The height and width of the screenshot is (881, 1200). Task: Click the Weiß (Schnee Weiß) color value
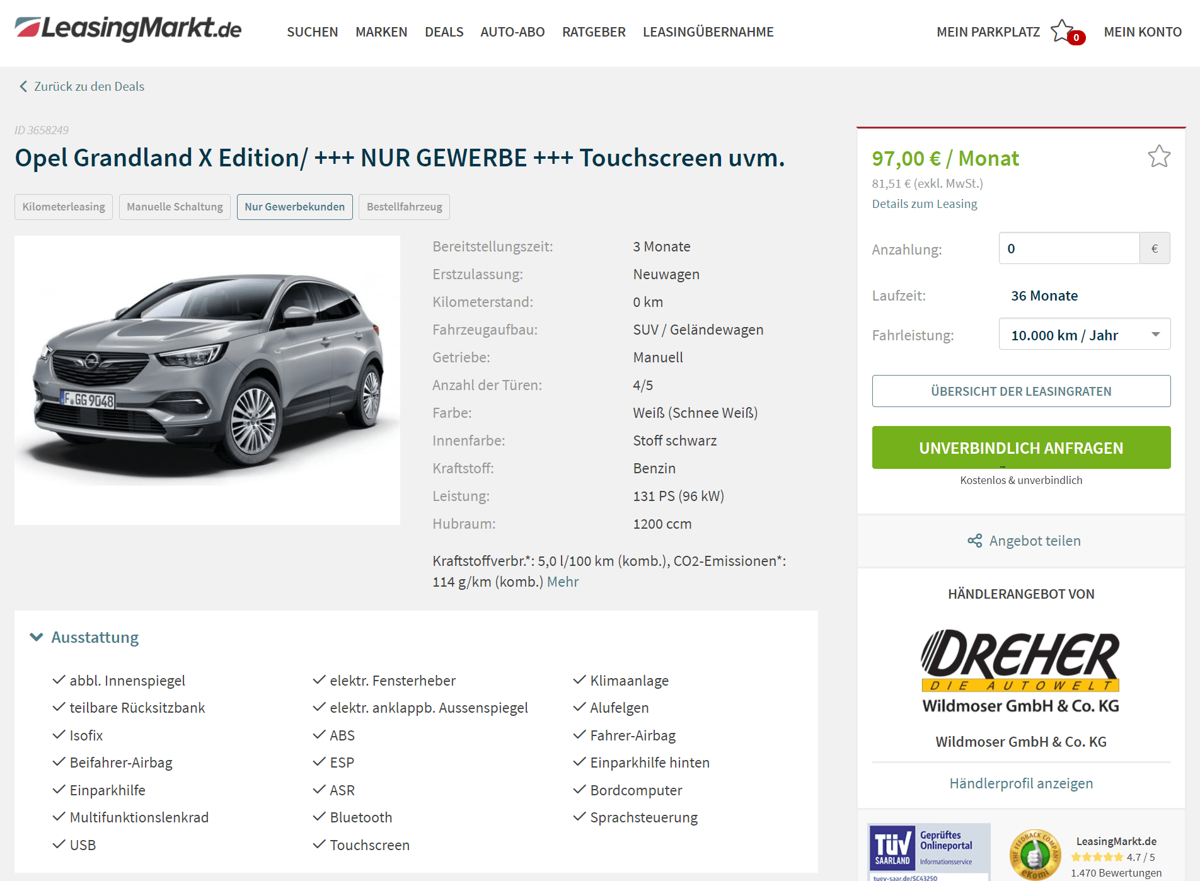point(695,413)
